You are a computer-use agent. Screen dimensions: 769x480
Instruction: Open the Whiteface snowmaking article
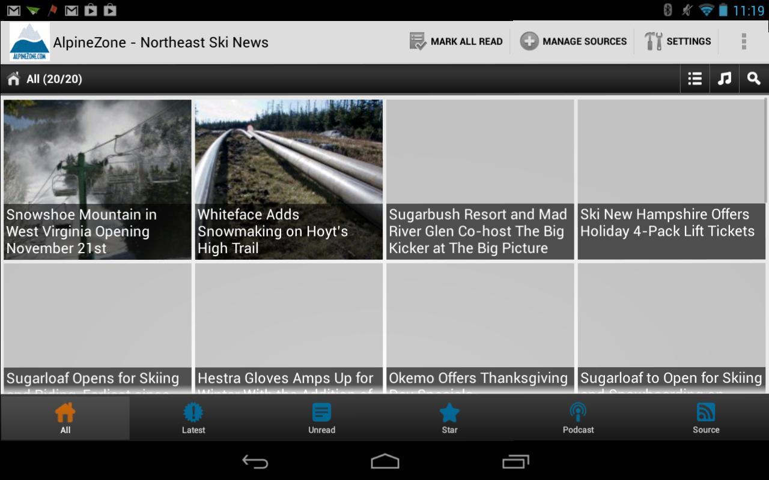[288, 180]
